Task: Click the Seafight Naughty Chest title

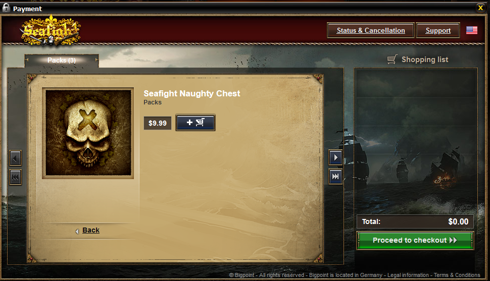Action: tap(192, 93)
